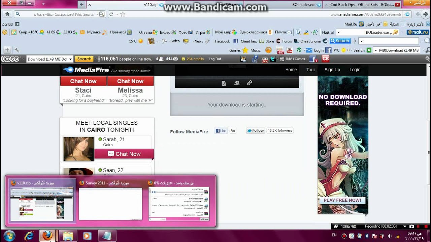Expand the uTorrentBar search engine dropdown
Screen dimensions: 431x242
click(x=97, y=14)
